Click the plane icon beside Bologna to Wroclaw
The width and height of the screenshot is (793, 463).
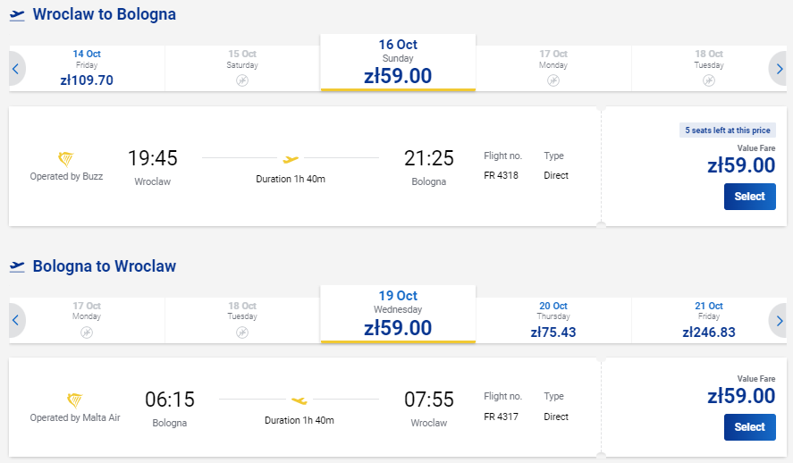coord(17,266)
